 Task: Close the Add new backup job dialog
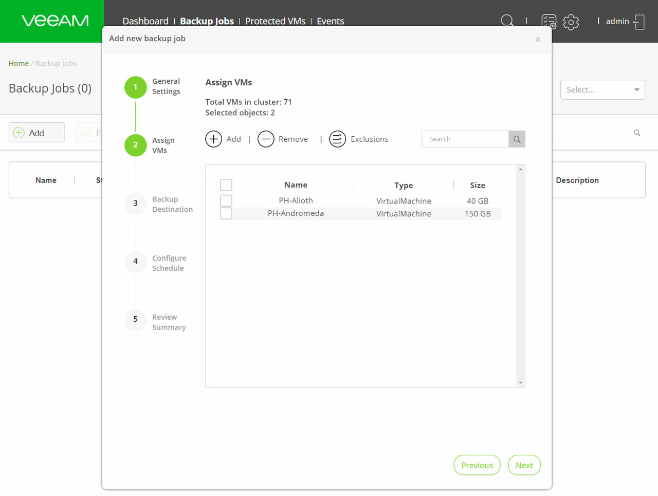[x=538, y=40]
